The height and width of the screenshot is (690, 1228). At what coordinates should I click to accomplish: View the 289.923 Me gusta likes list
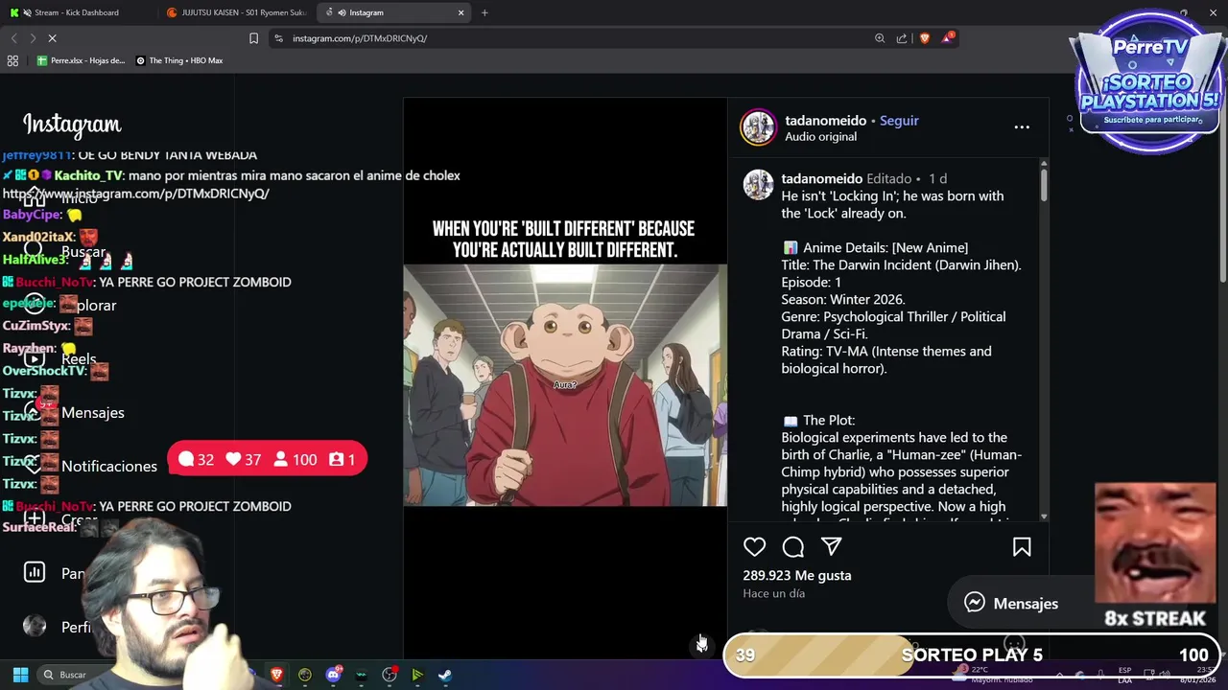point(797,575)
